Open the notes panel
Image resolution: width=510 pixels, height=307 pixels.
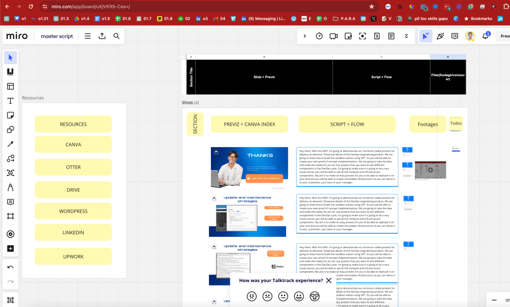[x=391, y=36]
